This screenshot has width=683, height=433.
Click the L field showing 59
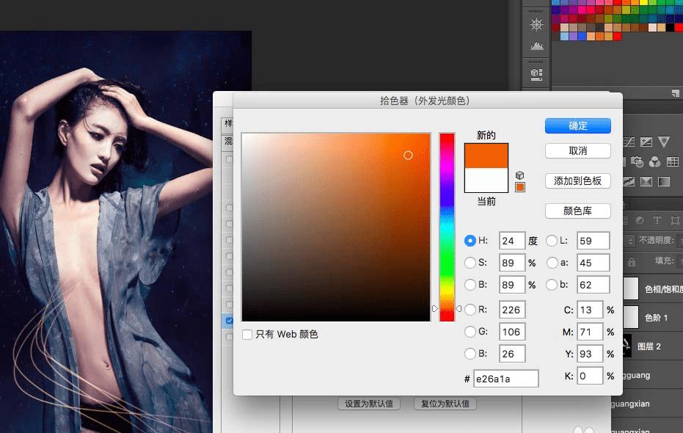click(x=593, y=241)
